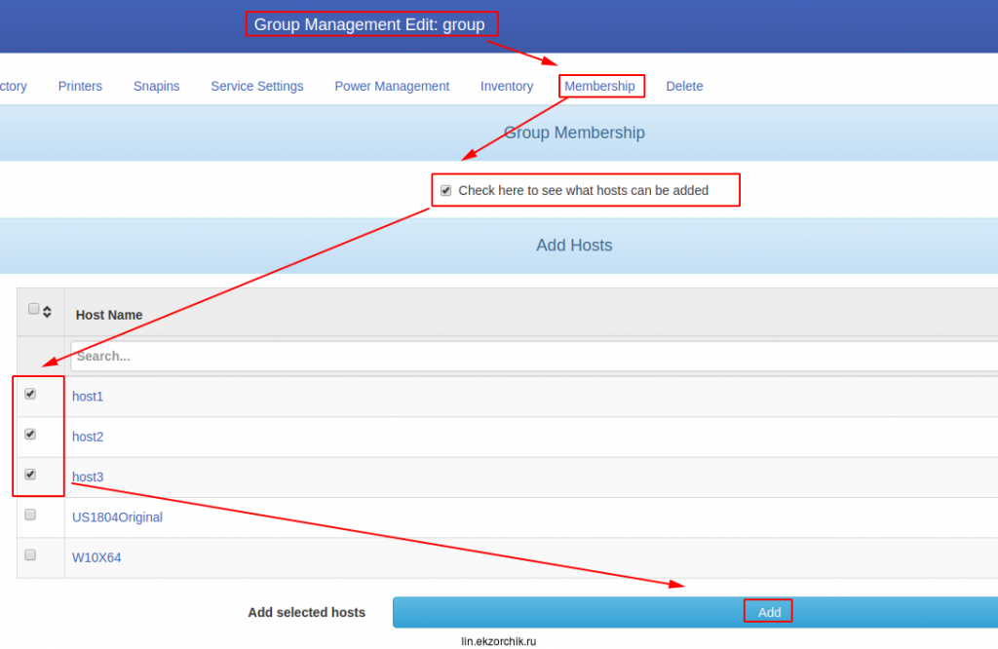Screen dimensions: 998x649
Task: Go to the Power Management tab
Action: point(392,86)
